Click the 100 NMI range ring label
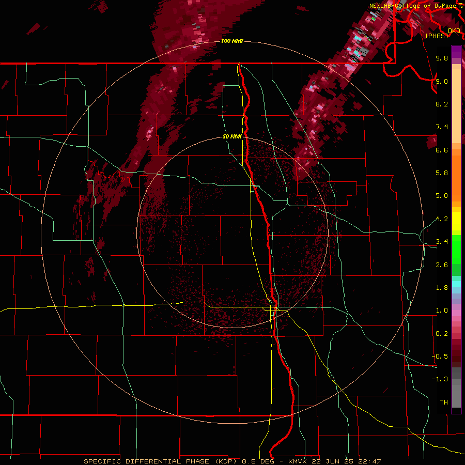 (232, 41)
